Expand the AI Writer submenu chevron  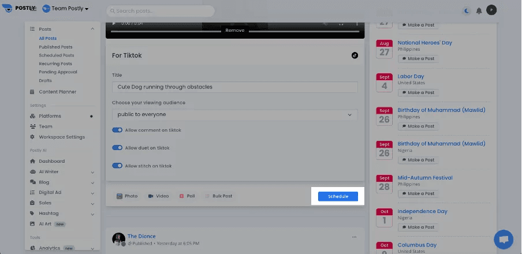pyautogui.click(x=92, y=173)
